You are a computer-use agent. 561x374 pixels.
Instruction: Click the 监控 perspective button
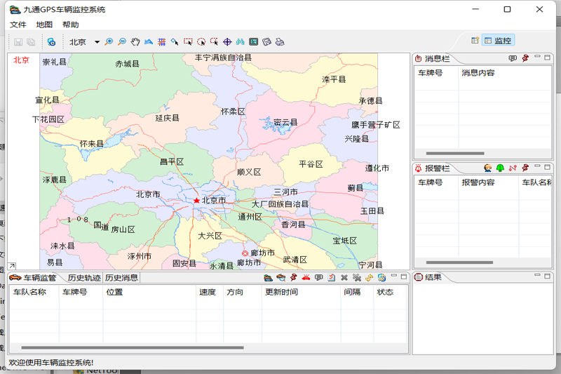click(x=499, y=41)
